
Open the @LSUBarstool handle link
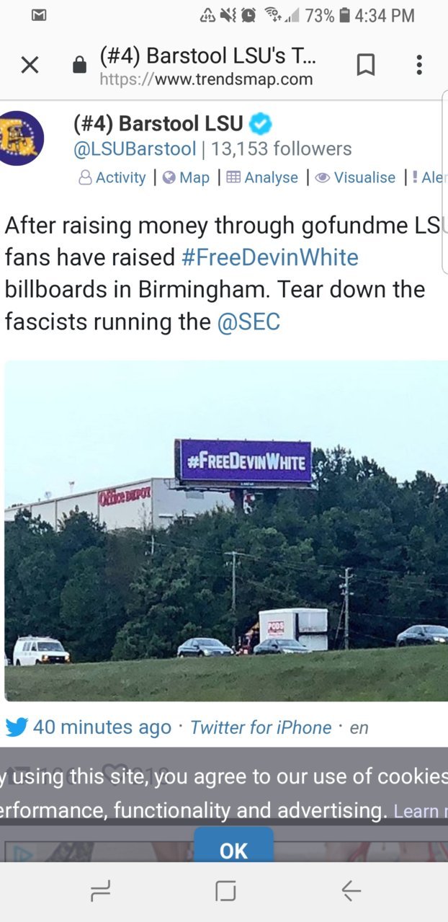(x=135, y=149)
